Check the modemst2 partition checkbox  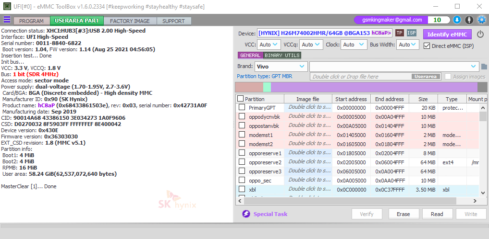(x=242, y=144)
